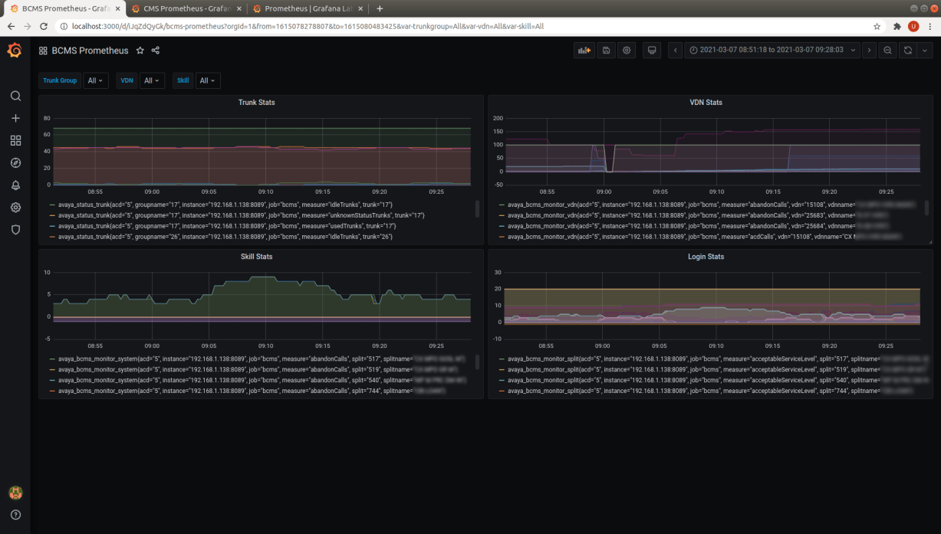Click color swatch for abandonCalls split 519

pyautogui.click(x=51, y=369)
